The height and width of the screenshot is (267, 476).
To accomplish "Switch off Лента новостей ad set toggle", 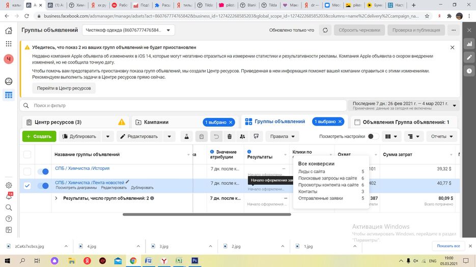I will coord(43,186).
